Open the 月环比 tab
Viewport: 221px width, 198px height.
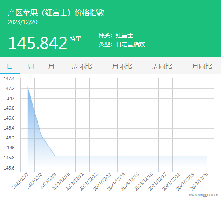[122, 66]
